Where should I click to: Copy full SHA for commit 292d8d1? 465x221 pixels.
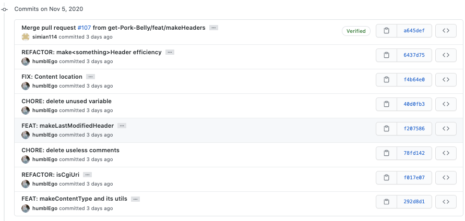[x=386, y=202]
